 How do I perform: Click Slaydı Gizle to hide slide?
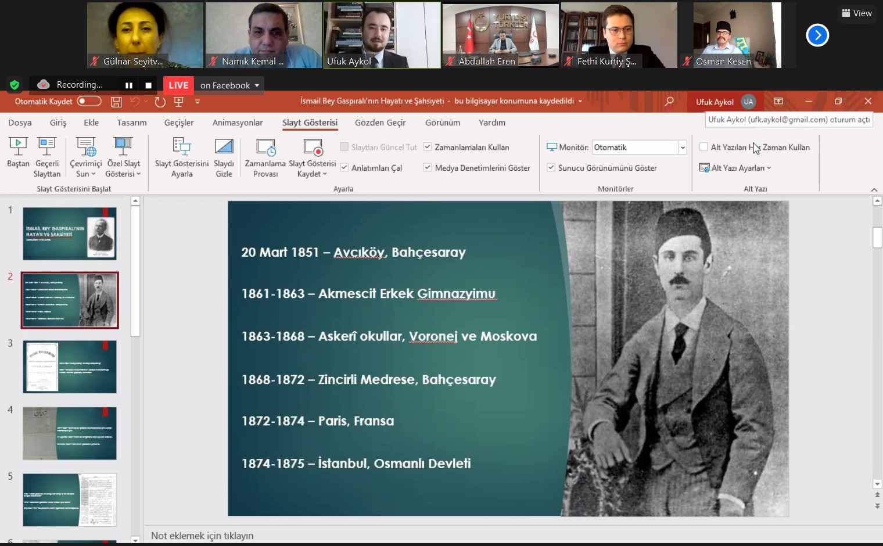point(224,157)
